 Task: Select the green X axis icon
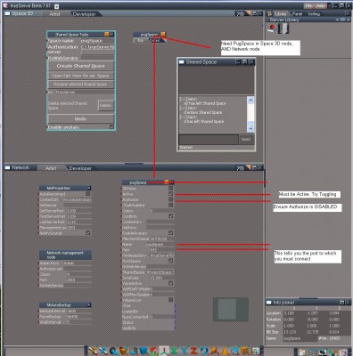[174, 352]
